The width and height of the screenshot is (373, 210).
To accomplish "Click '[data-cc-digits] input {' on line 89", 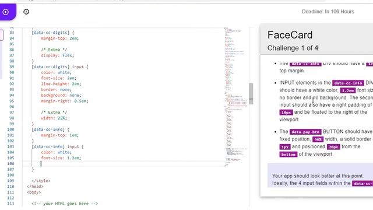I will pyautogui.click(x=60, y=67).
